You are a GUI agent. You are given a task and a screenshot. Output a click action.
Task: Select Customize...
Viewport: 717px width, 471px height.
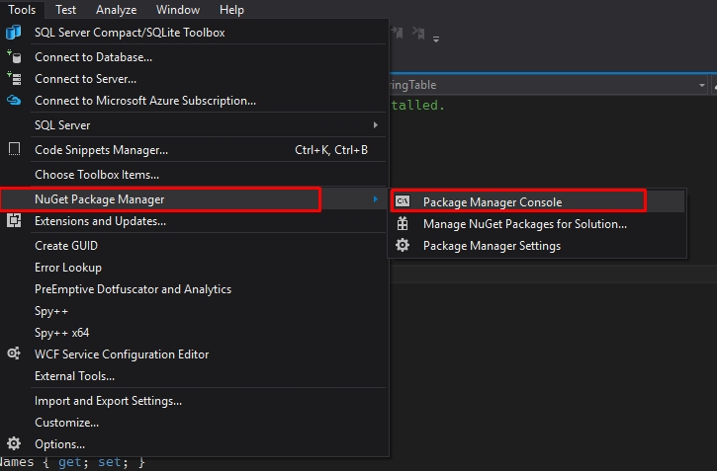tap(195, 423)
